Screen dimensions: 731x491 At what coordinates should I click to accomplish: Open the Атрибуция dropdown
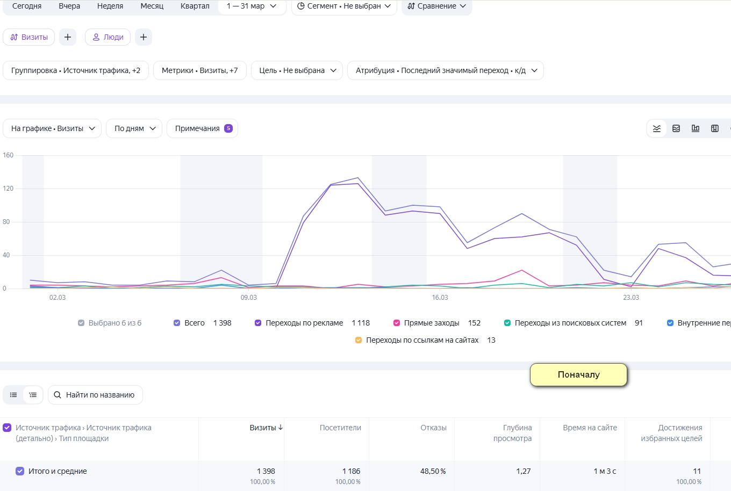[x=446, y=70]
